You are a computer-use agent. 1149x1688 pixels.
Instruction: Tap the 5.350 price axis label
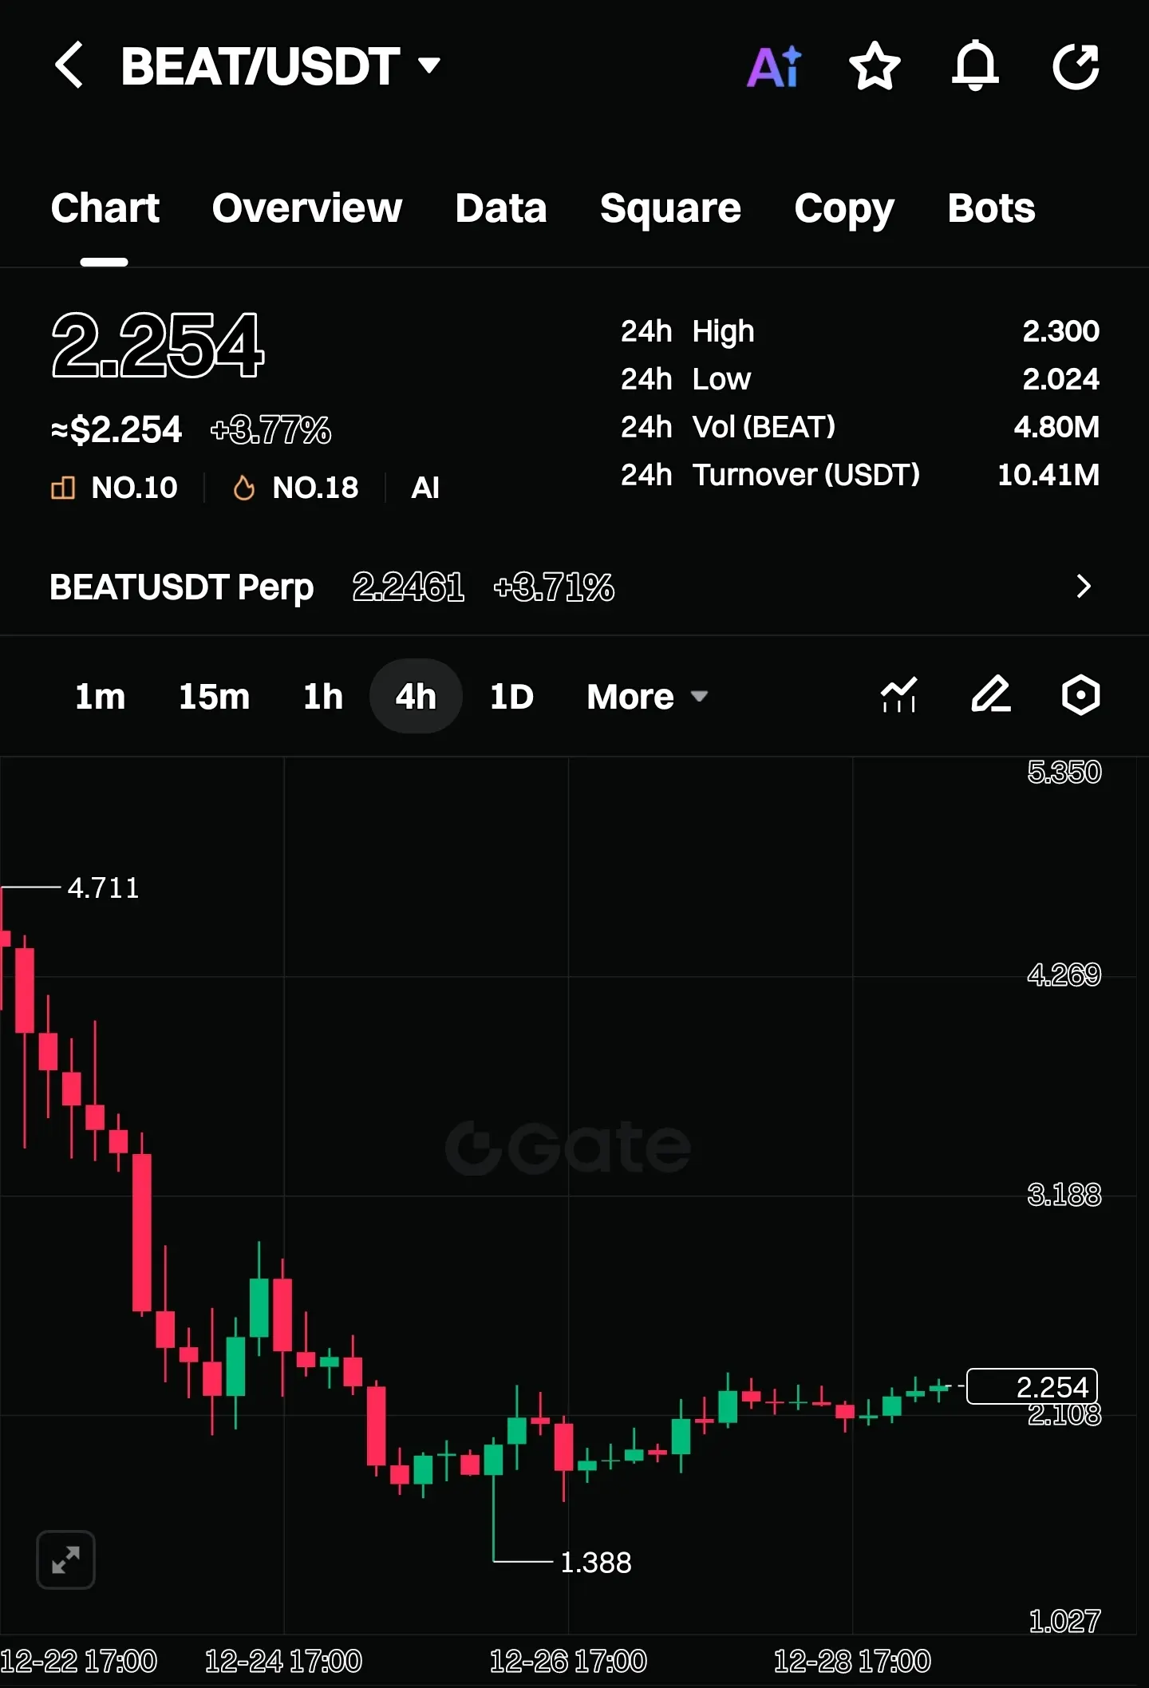(x=1064, y=772)
